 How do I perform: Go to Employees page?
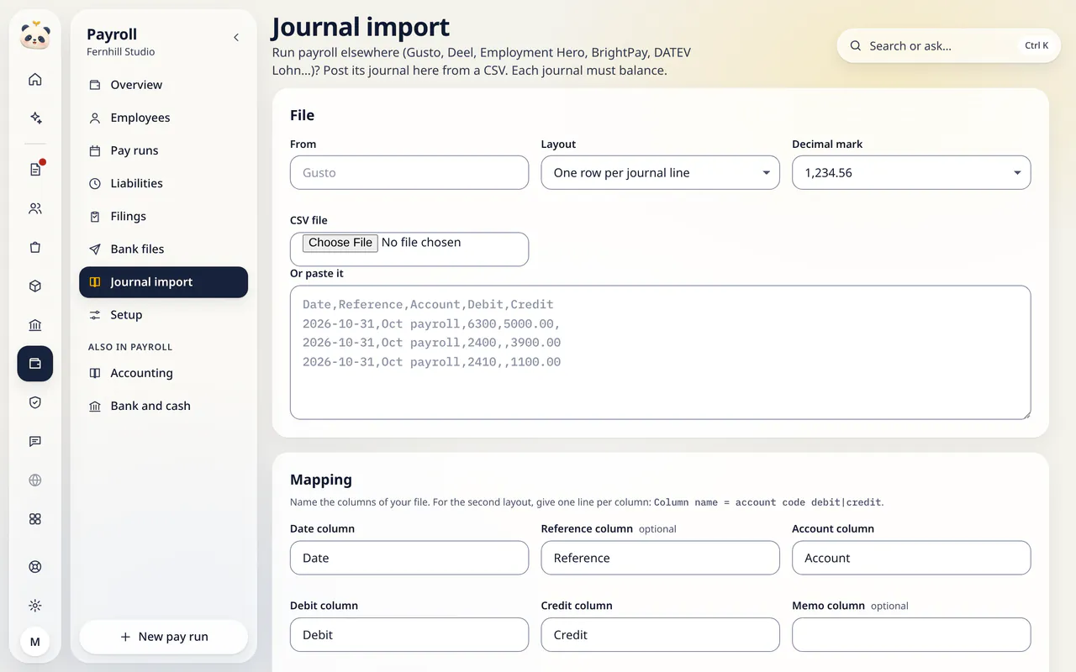pyautogui.click(x=164, y=118)
